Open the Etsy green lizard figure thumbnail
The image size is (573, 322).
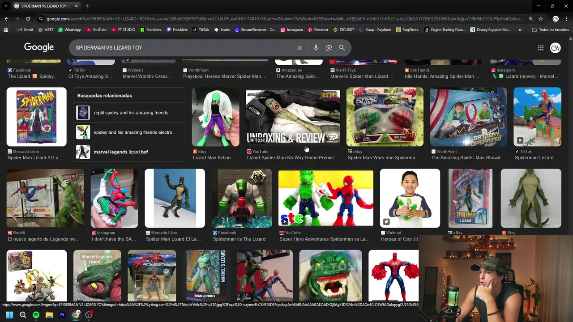click(531, 199)
